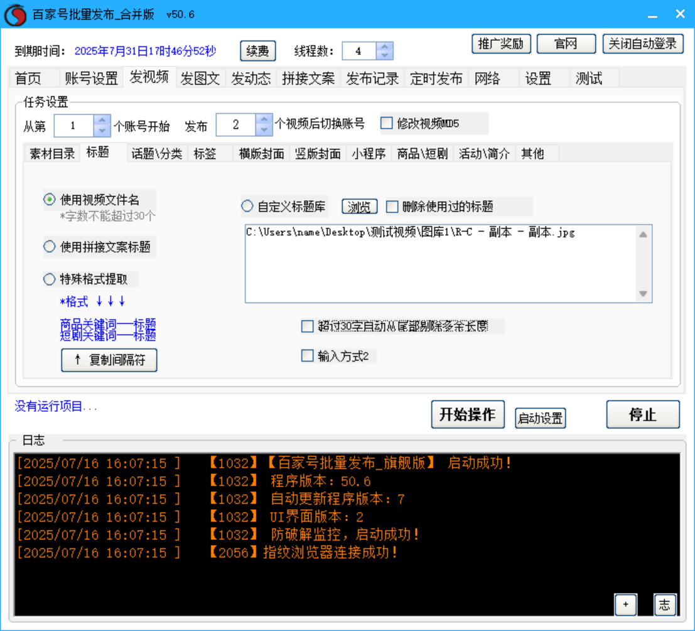
Task: Click the 开始操作 button
Action: [x=468, y=414]
